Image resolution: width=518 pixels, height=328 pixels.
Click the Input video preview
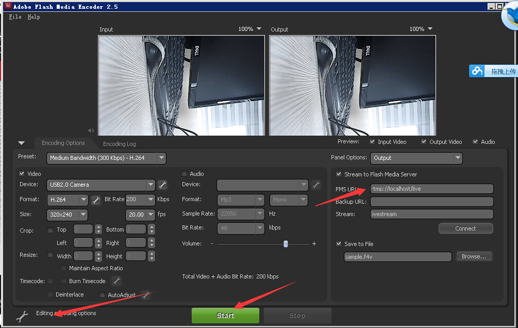pyautogui.click(x=181, y=86)
